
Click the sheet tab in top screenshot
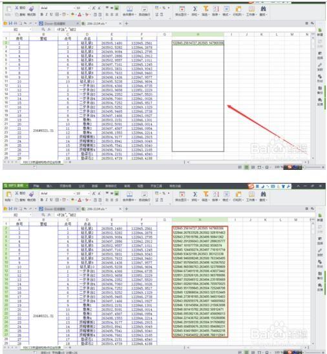tap(42, 162)
